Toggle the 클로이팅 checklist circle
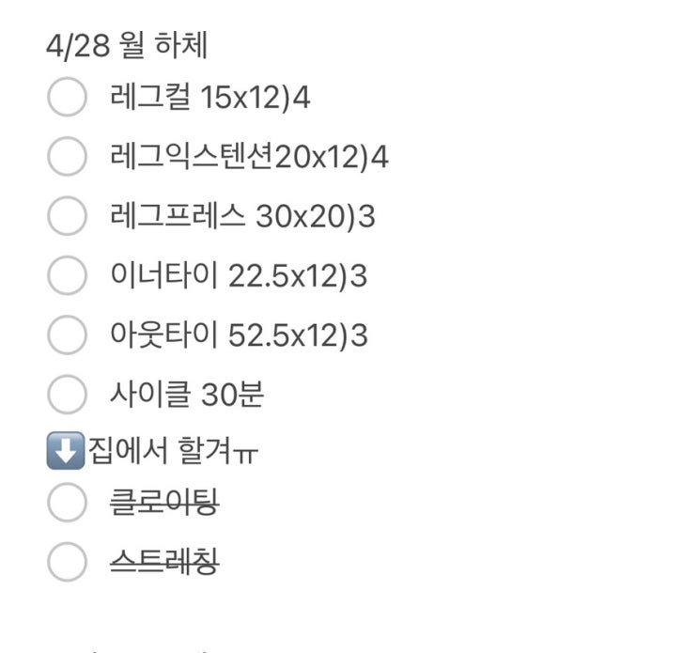This screenshot has height=653, width=698. [x=67, y=503]
